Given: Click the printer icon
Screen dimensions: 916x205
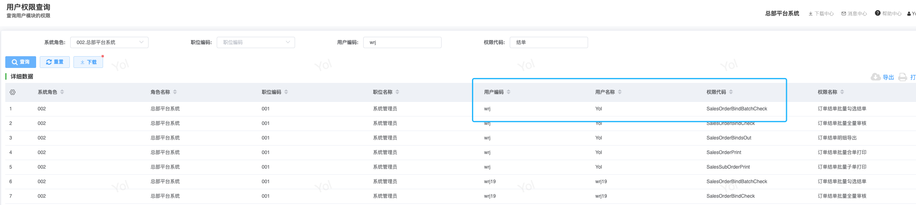Looking at the screenshot, I should point(903,77).
